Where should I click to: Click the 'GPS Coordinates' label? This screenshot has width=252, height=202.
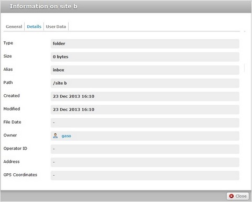coord(20,175)
